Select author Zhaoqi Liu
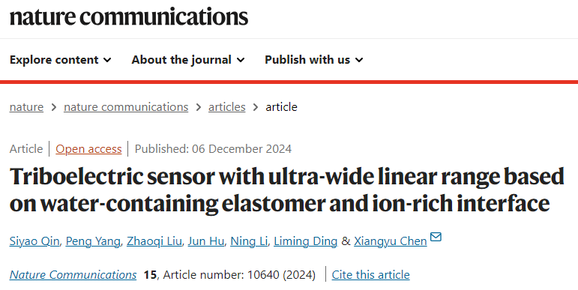The width and height of the screenshot is (578, 290). pyautogui.click(x=154, y=241)
